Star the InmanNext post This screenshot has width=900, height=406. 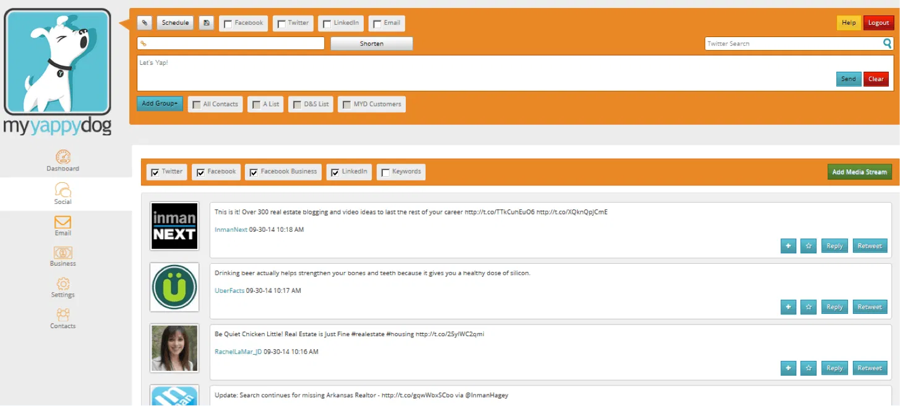(x=808, y=246)
